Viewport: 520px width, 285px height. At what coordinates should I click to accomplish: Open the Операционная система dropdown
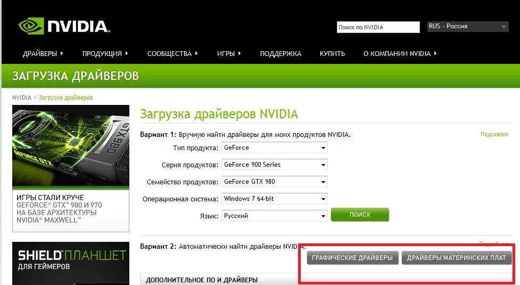tap(275, 199)
